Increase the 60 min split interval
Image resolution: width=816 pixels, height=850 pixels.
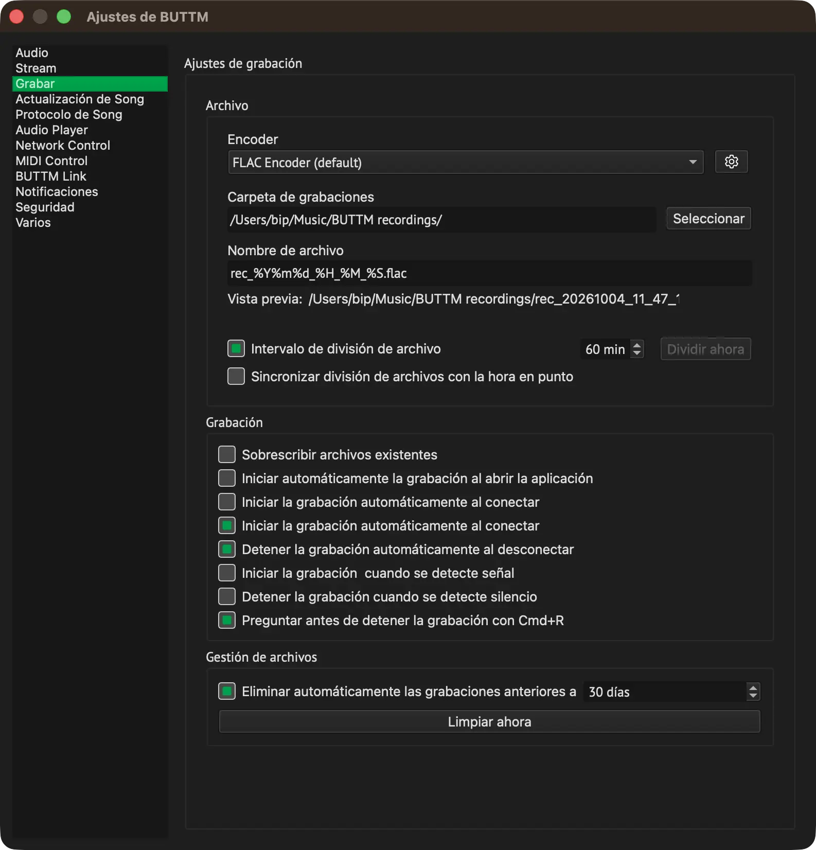(637, 345)
